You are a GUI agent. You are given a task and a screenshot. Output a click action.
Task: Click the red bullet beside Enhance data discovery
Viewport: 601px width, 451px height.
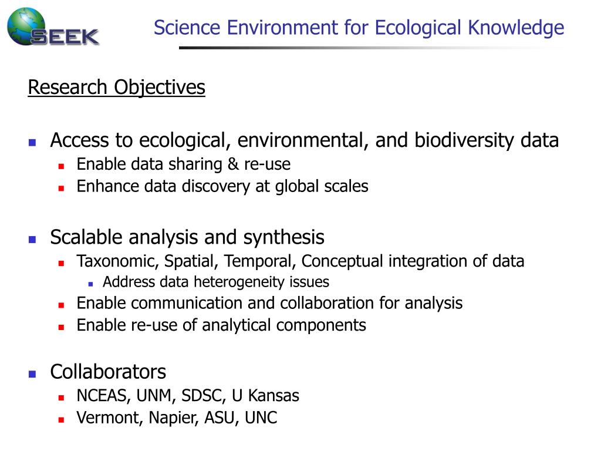pyautogui.click(x=61, y=189)
